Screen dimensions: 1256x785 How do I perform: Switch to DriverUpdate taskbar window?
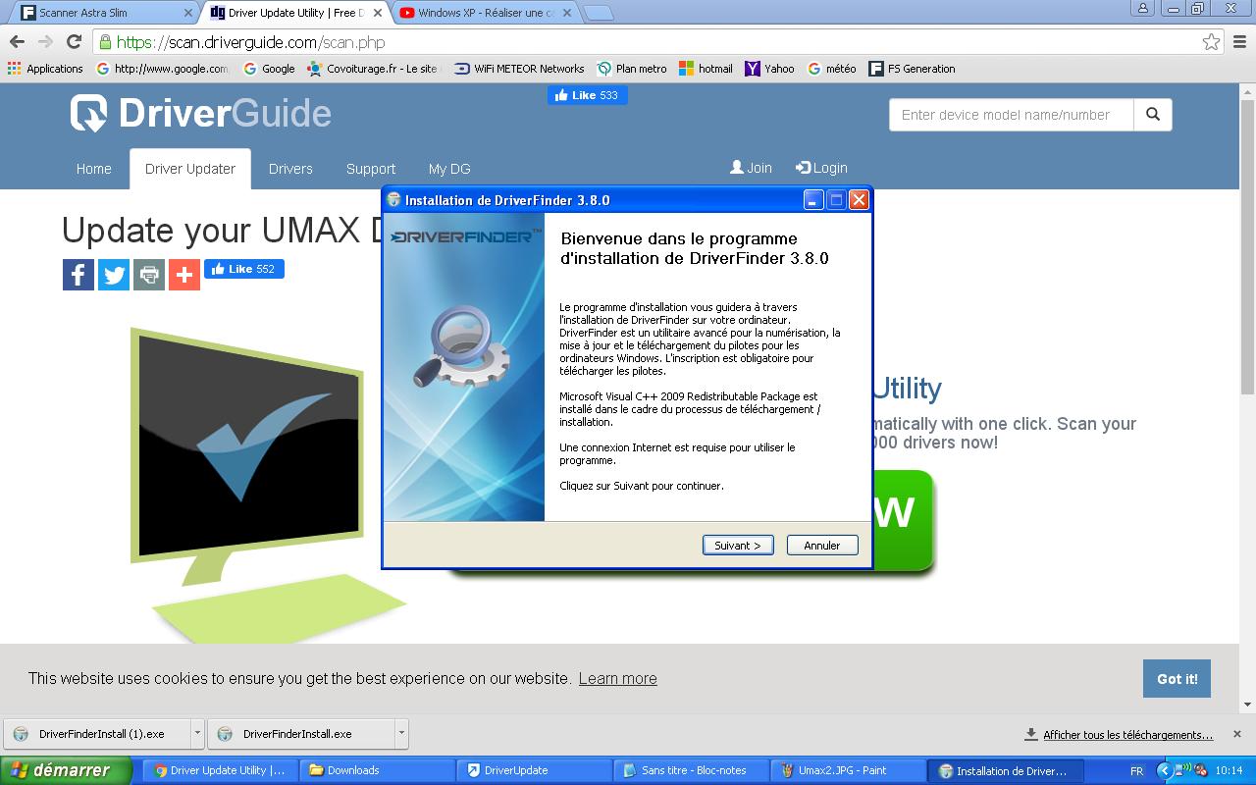click(x=535, y=770)
